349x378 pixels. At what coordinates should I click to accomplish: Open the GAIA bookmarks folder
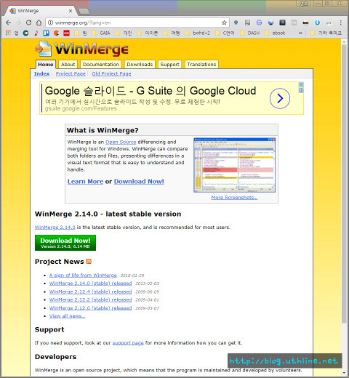click(x=102, y=33)
